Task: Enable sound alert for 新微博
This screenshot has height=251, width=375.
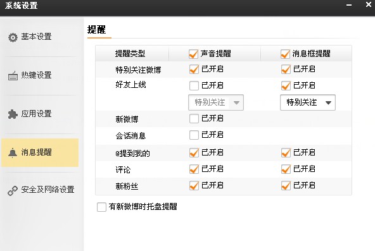Action: click(194, 119)
